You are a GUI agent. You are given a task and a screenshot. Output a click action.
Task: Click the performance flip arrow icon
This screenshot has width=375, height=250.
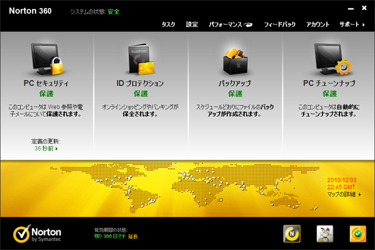pos(248,25)
